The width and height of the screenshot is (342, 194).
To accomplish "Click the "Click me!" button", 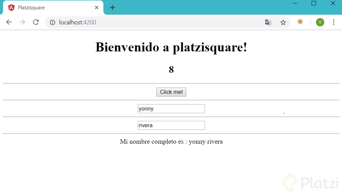I will coord(171,92).
